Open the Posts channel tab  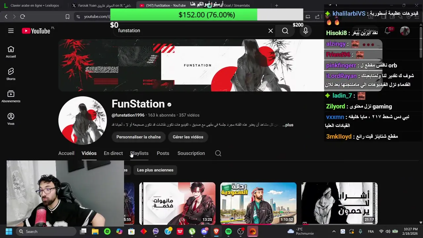pos(163,153)
